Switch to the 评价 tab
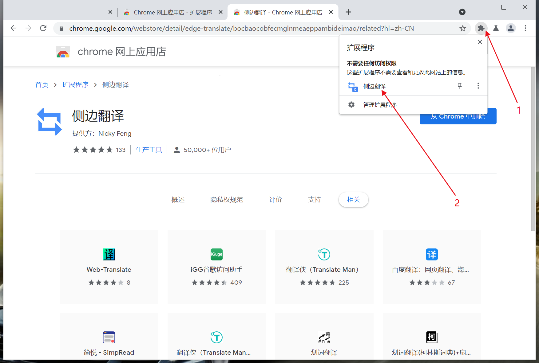Viewport: 539px width, 363px height. (x=275, y=200)
